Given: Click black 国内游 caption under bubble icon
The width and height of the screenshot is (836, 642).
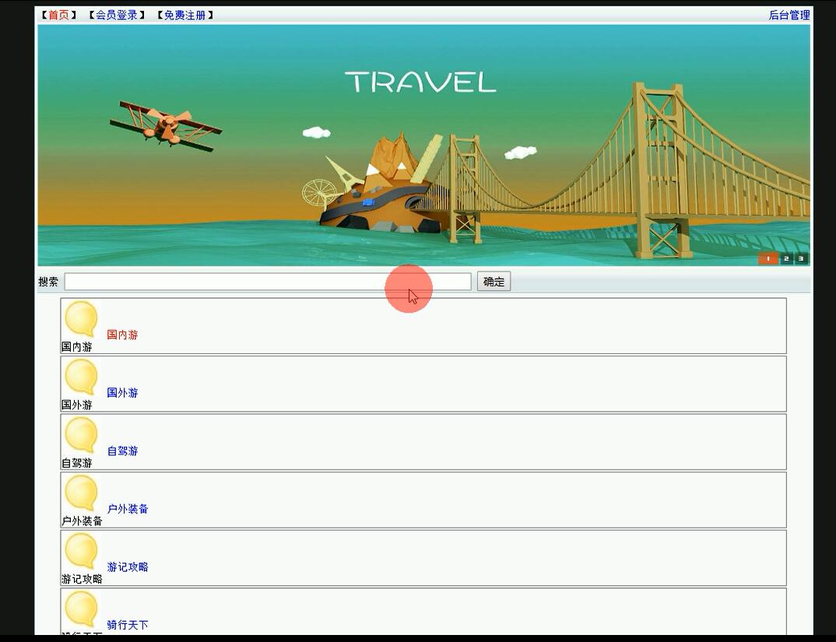Looking at the screenshot, I should point(77,347).
